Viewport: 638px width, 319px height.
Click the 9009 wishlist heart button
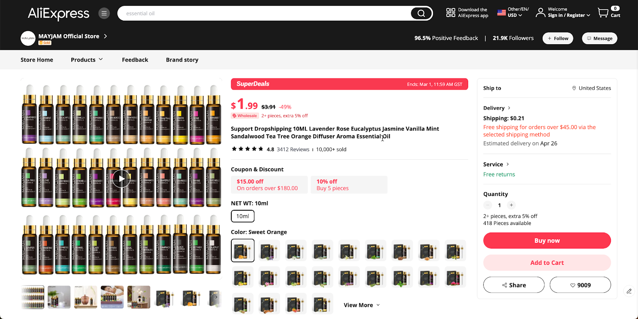pos(580,285)
